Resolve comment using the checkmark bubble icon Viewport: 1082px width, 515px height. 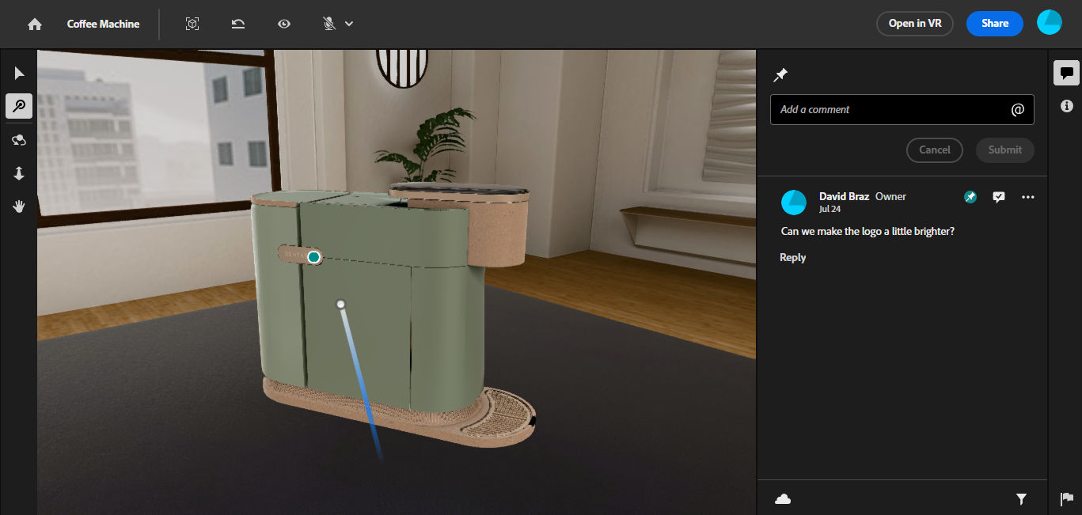tap(999, 197)
